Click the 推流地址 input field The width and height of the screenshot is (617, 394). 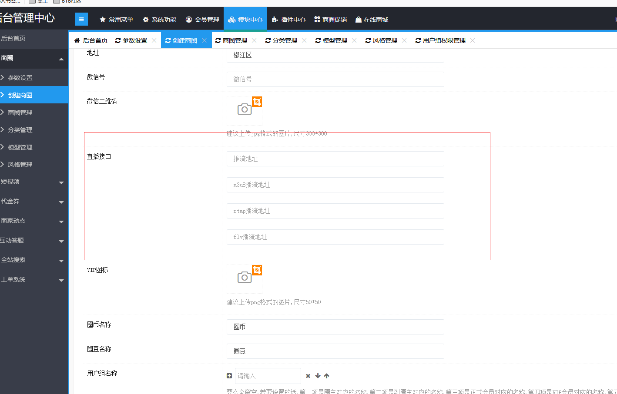tap(335, 159)
